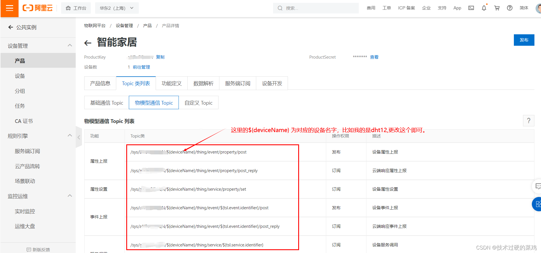
Task: Click the Alibaba Cloud logo
Action: pos(37,8)
